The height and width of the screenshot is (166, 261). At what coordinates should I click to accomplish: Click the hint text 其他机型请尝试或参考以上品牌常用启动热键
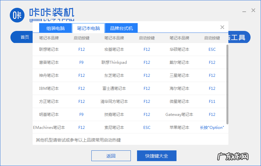pos(78,140)
